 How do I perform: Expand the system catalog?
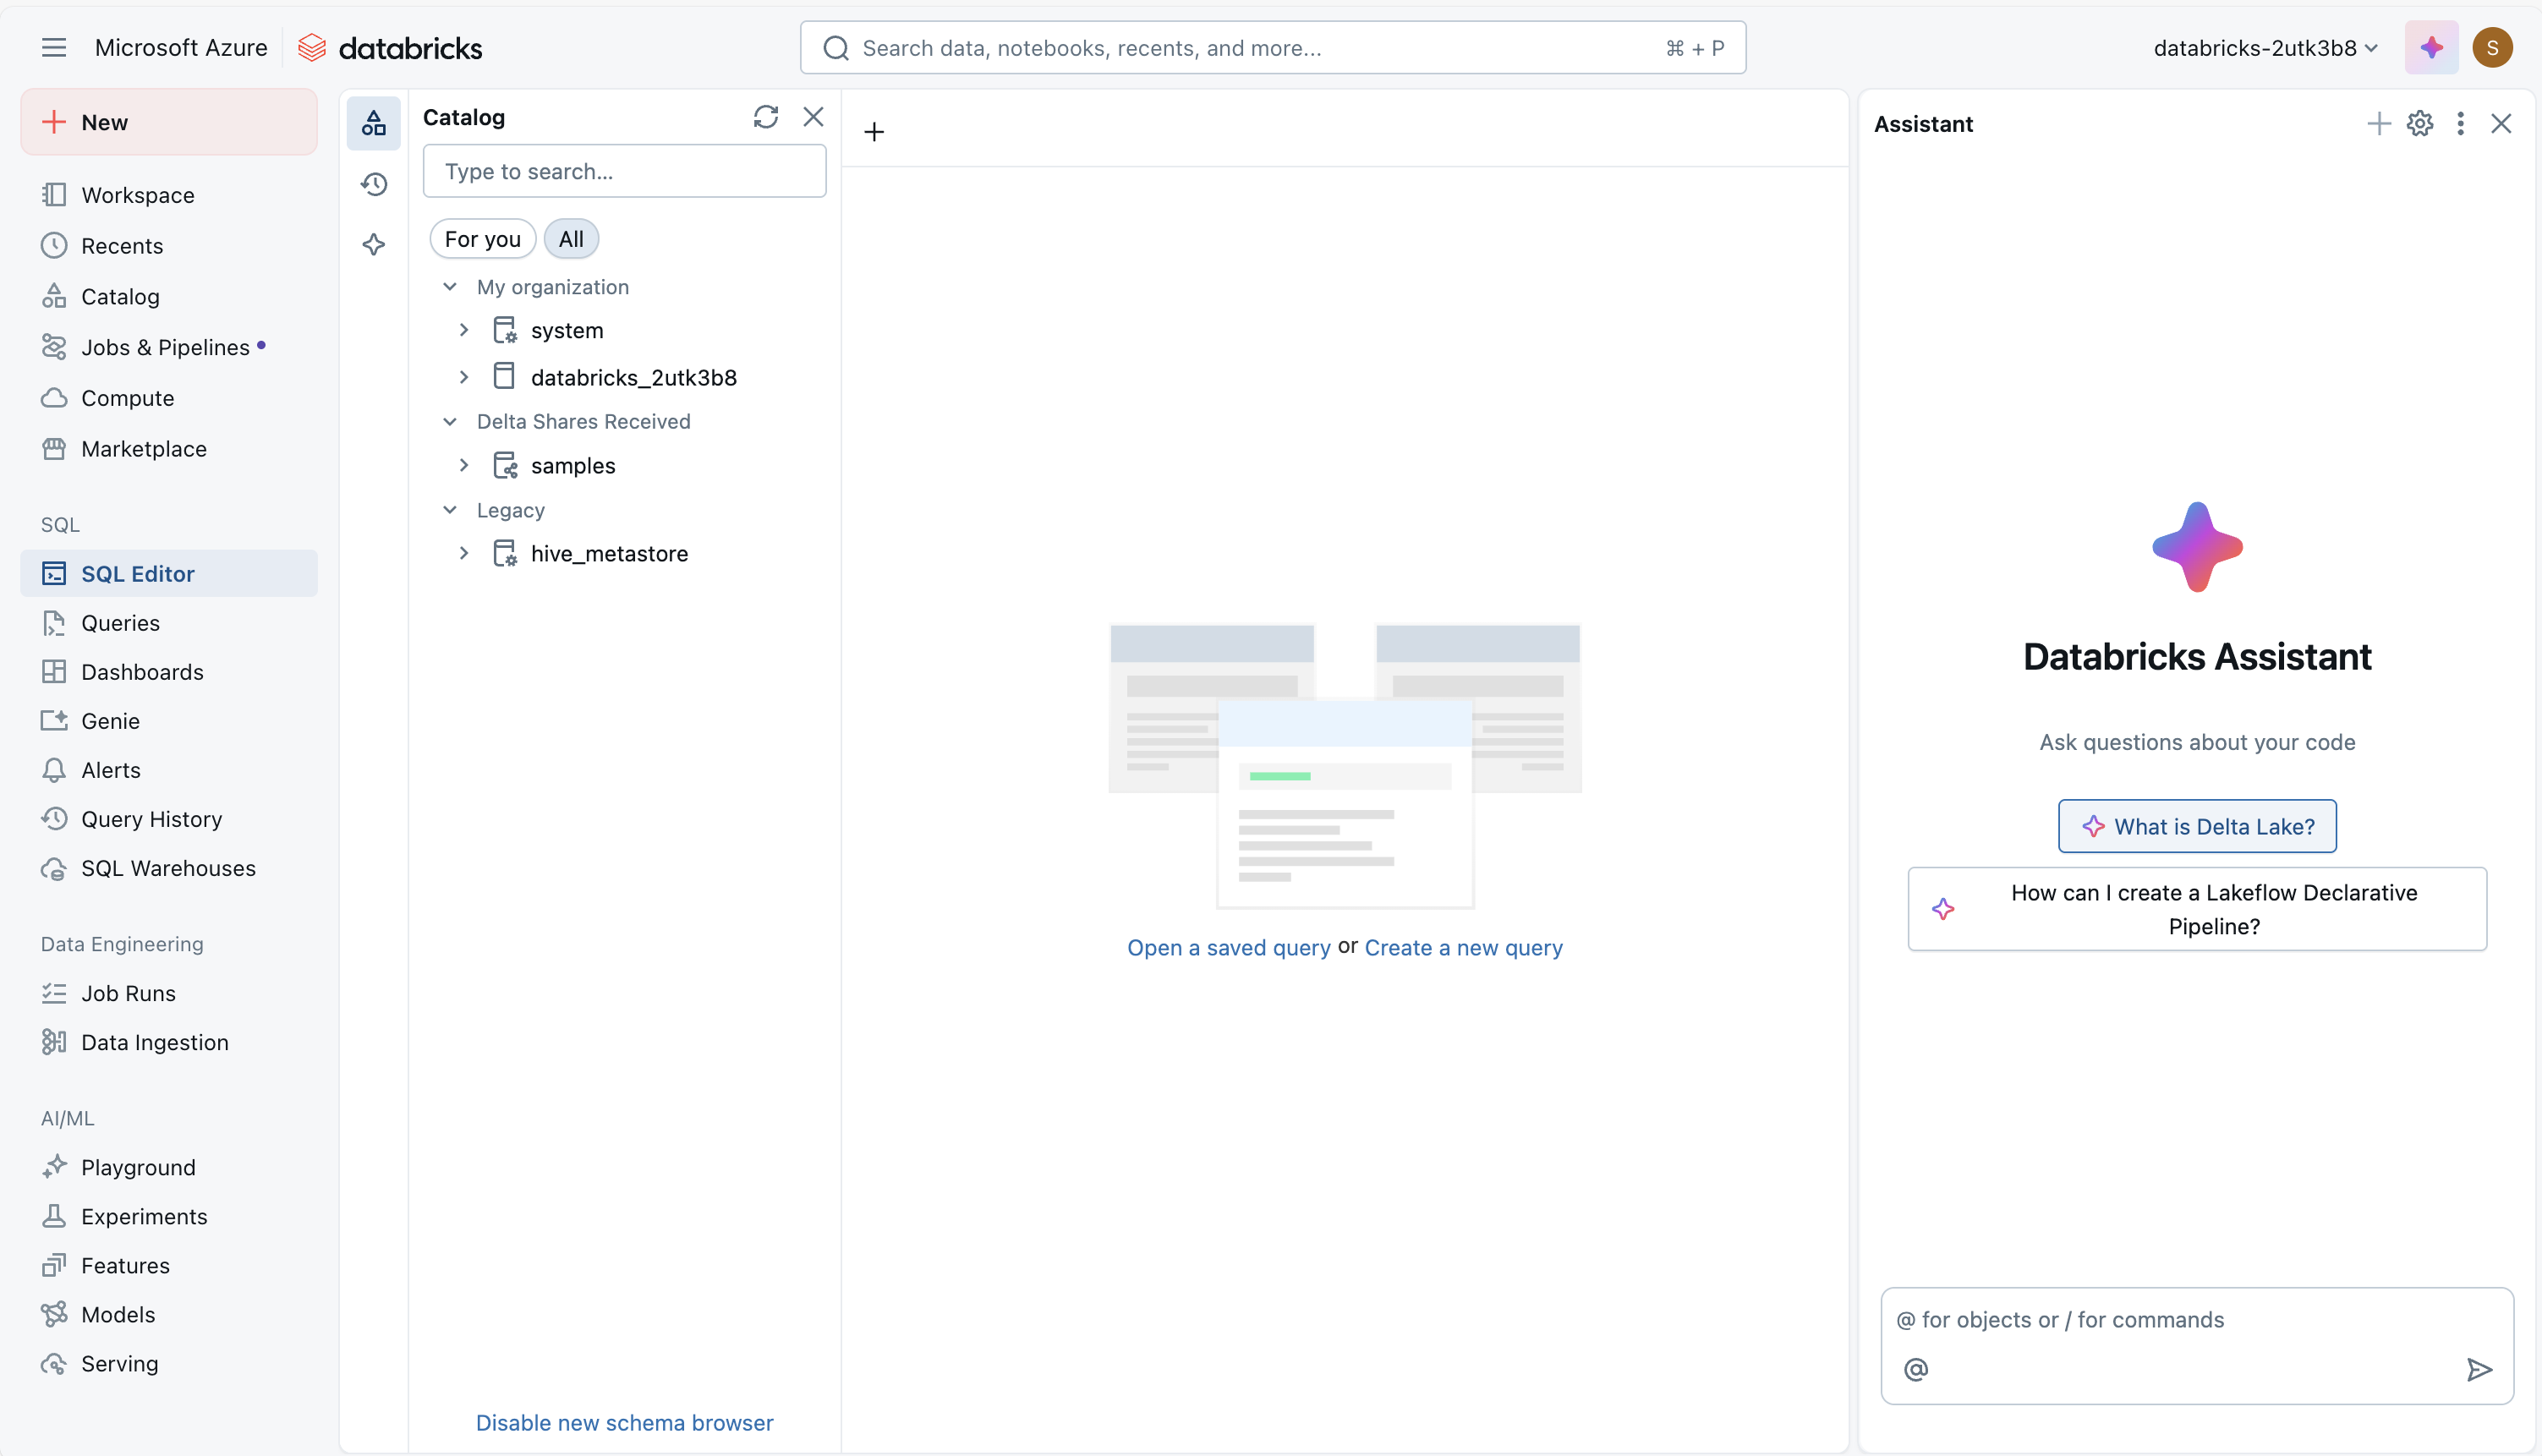pos(464,329)
